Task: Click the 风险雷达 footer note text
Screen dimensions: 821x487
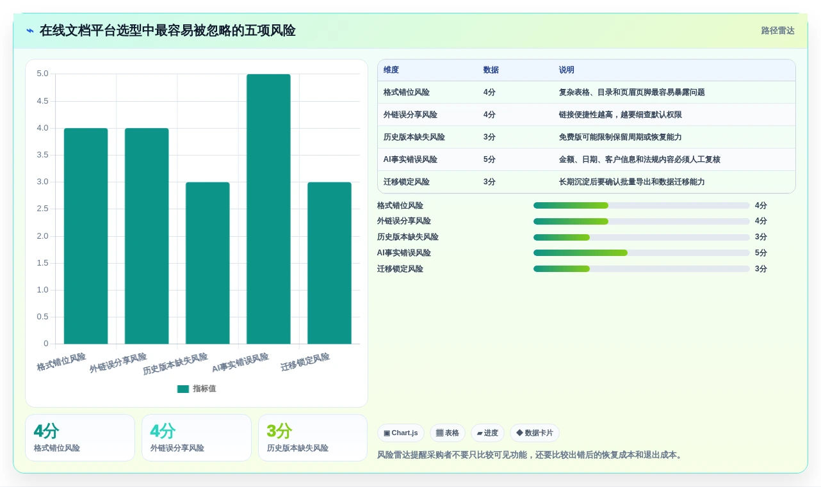Action: pos(531,455)
